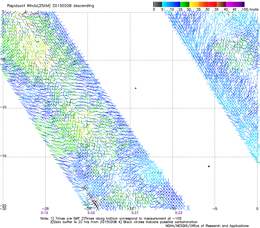Click the '-10' latitude label on left axis
260x228 pixels.
tap(3, 107)
